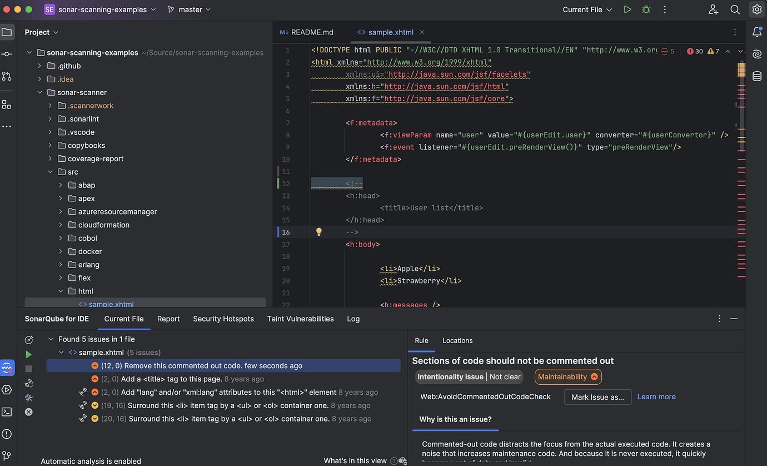Toggle the Maintainability impact badge
This screenshot has width=767, height=466.
point(567,376)
